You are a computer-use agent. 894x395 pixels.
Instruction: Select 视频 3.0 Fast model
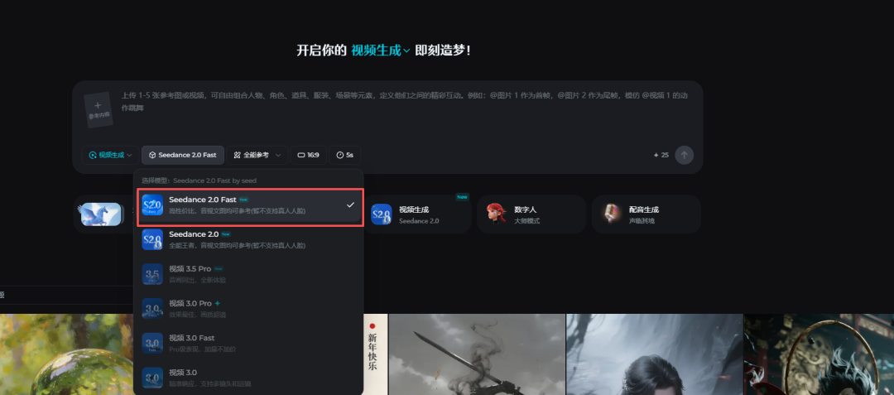pos(248,343)
